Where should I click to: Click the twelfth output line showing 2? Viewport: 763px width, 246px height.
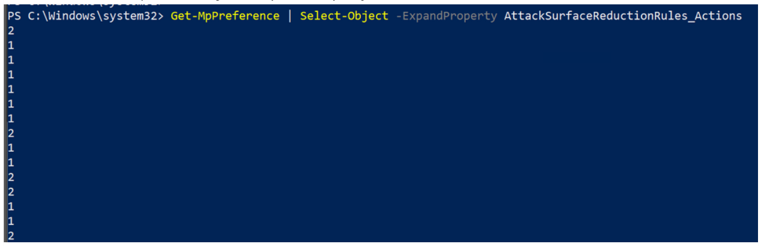(11, 192)
